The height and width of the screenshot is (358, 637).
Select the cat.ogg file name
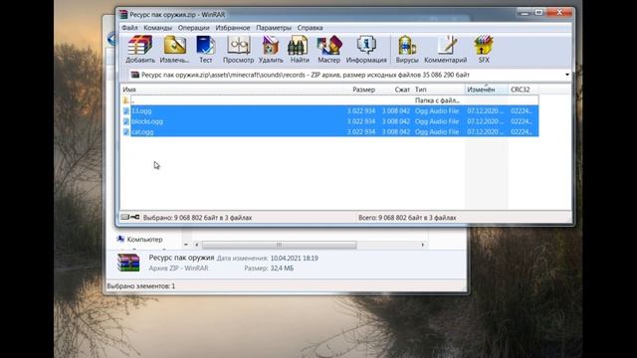coord(142,132)
